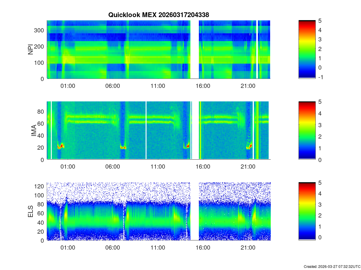Click the Quicklook MEX plot title

(x=158, y=15)
